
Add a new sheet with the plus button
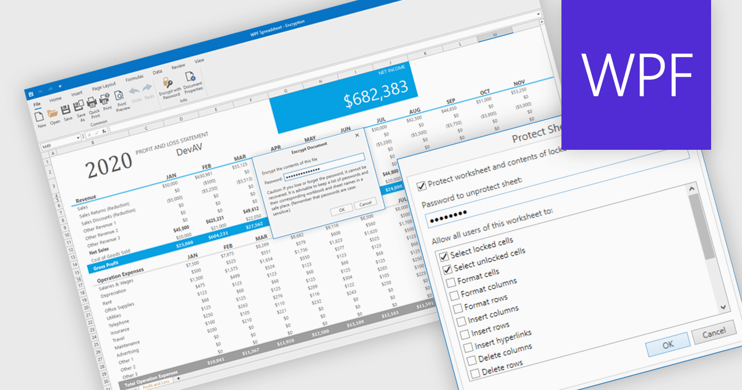179,378
